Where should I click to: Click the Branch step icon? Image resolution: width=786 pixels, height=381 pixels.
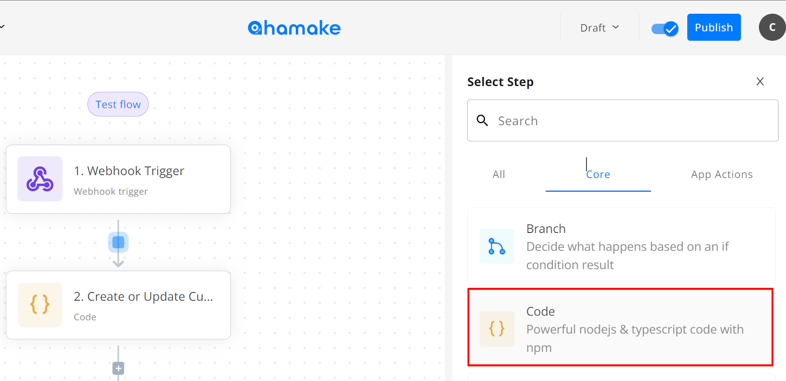[497, 246]
